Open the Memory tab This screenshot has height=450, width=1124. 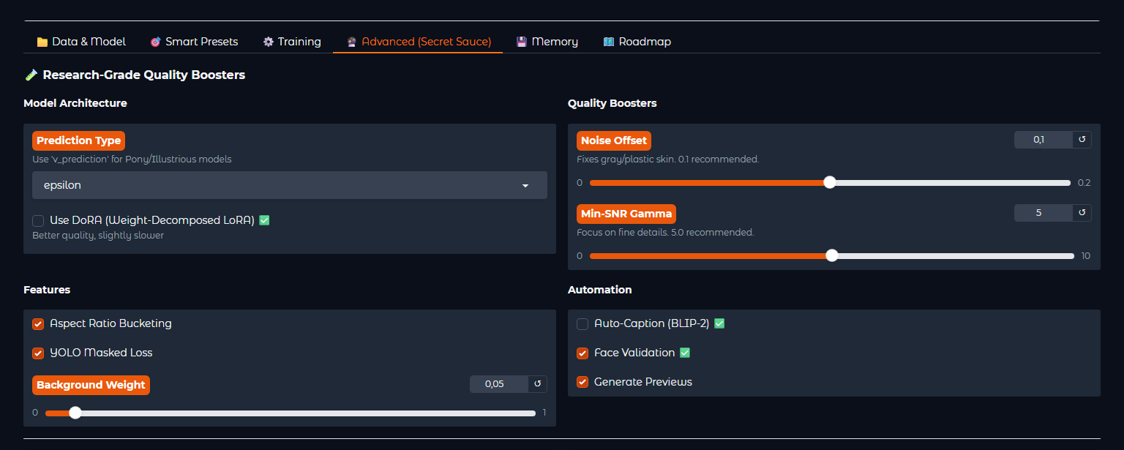(x=547, y=42)
